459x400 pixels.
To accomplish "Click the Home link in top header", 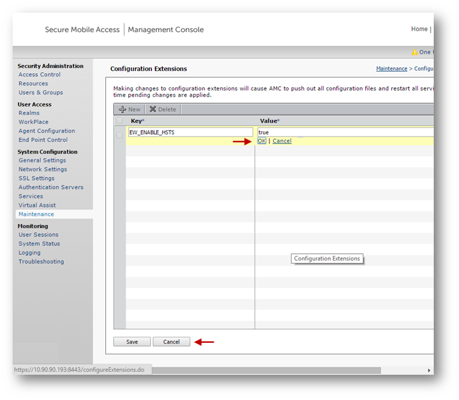I will 419,29.
